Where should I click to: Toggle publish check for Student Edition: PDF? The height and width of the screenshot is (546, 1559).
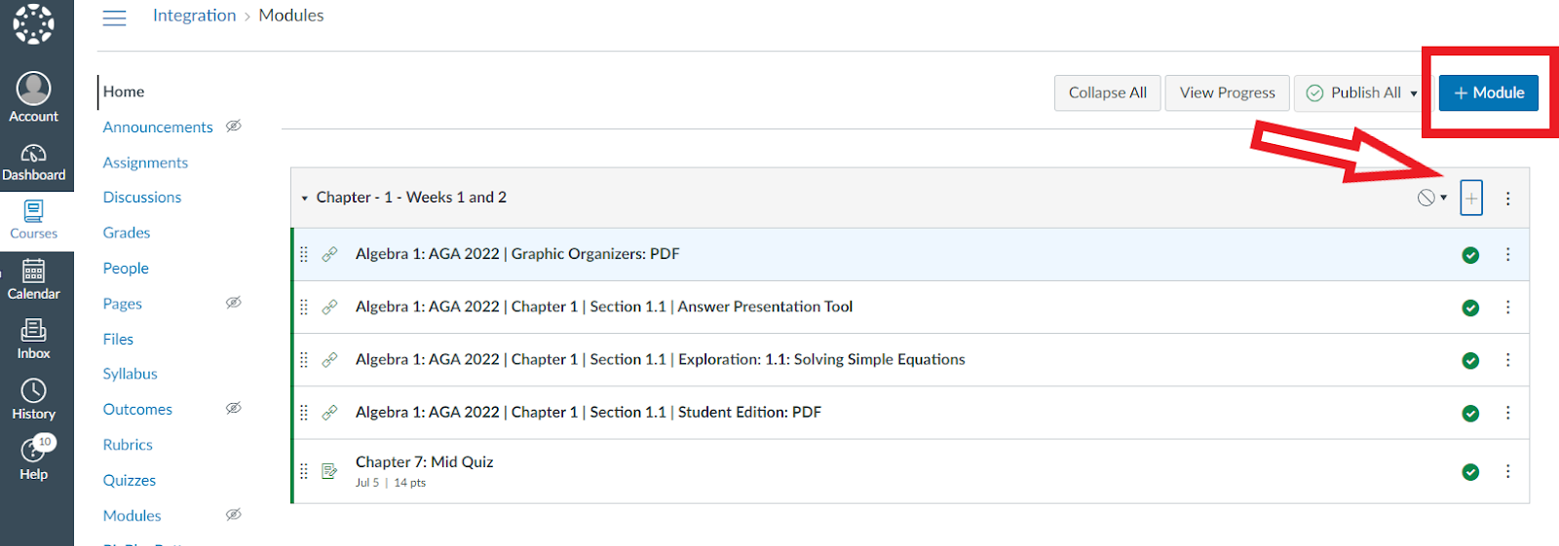click(1470, 414)
